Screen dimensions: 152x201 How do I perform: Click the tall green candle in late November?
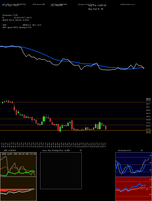tap(44, 119)
